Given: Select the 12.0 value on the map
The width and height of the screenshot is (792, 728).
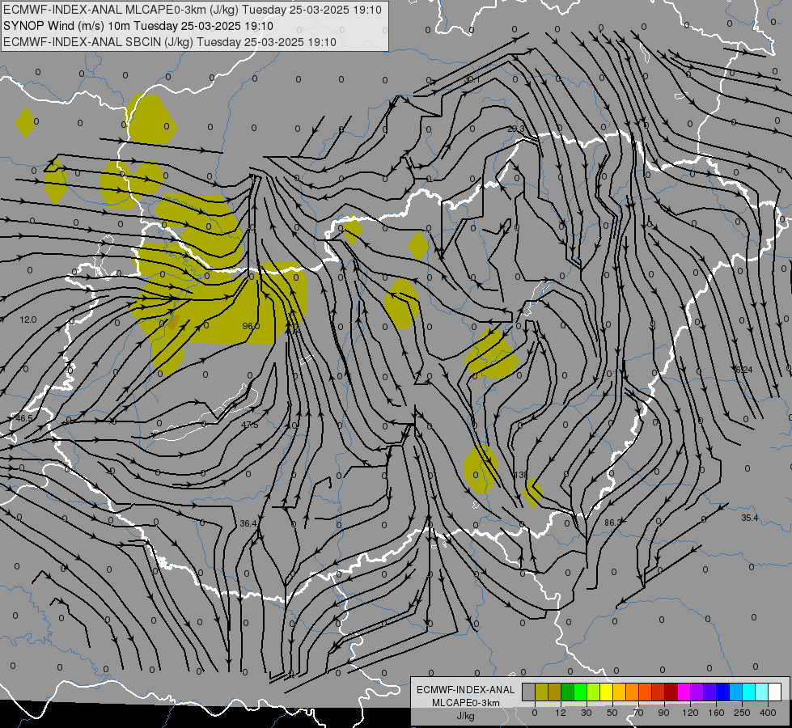Looking at the screenshot, I should point(28,320).
